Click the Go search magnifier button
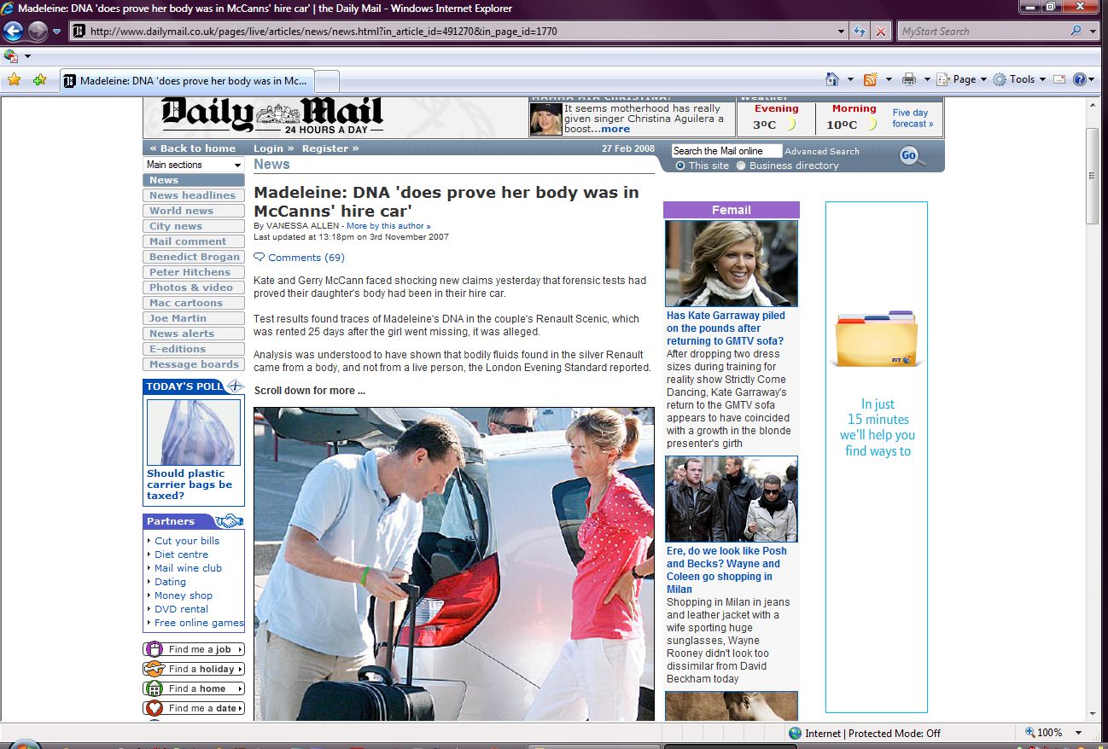Image resolution: width=1108 pixels, height=749 pixels. tap(911, 155)
